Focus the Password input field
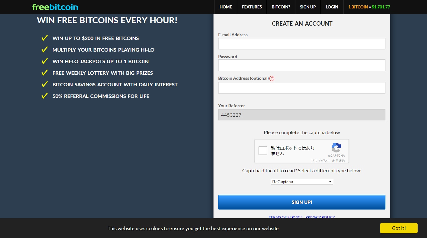The height and width of the screenshot is (238, 427). pyautogui.click(x=302, y=65)
